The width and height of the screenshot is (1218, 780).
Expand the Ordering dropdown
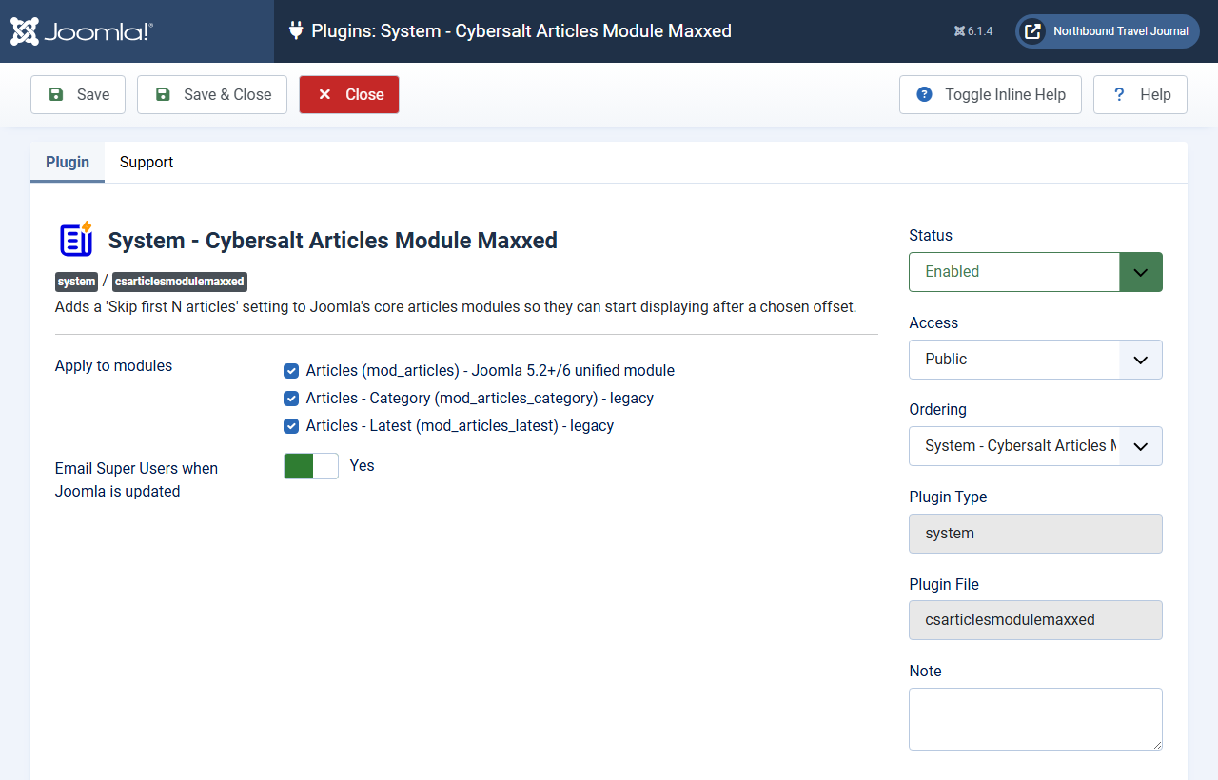[1035, 446]
